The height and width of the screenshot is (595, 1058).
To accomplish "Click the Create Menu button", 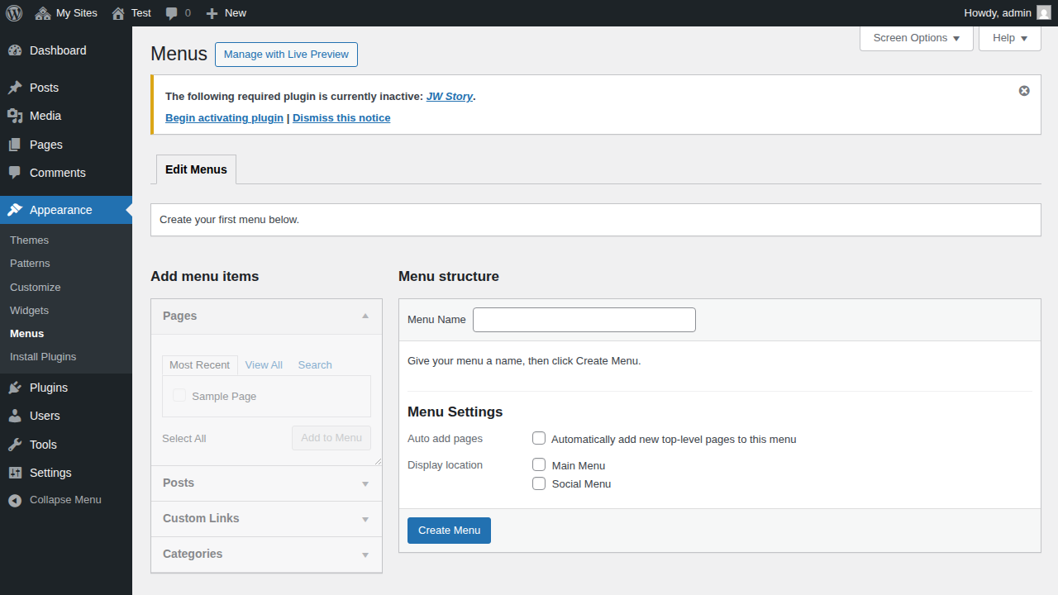I will coord(449,531).
